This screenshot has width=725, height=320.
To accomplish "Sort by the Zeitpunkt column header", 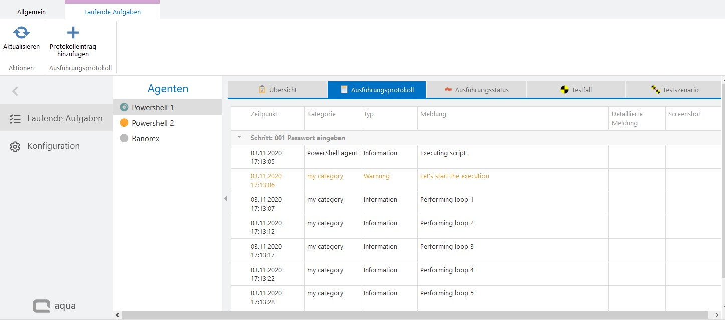I will pos(264,114).
